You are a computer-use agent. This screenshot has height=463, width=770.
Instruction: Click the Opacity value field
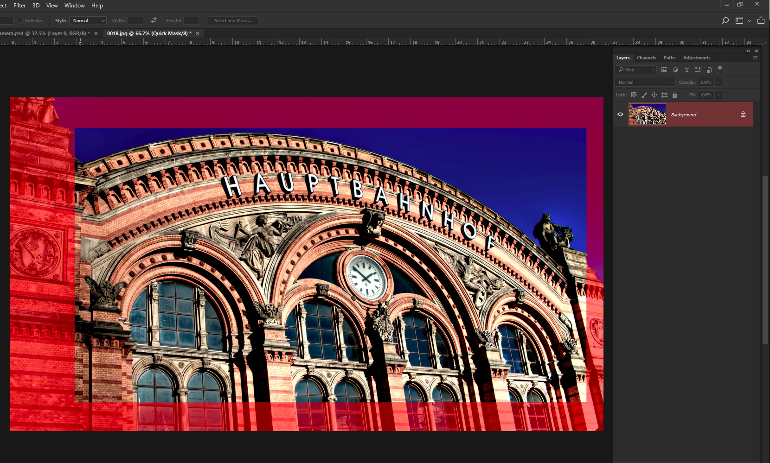coord(706,82)
